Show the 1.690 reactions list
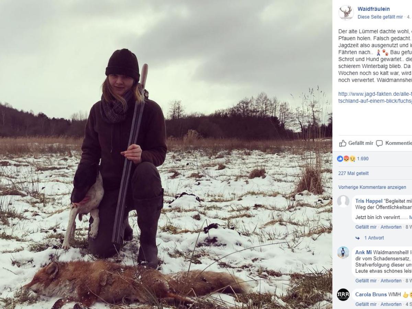The width and height of the screenshot is (412, 309). pyautogui.click(x=363, y=159)
